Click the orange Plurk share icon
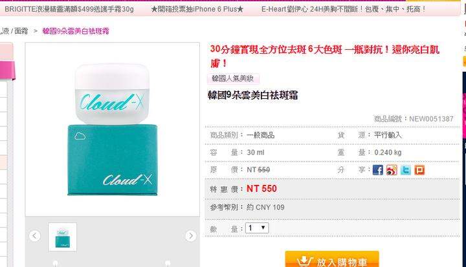 tap(419, 170)
